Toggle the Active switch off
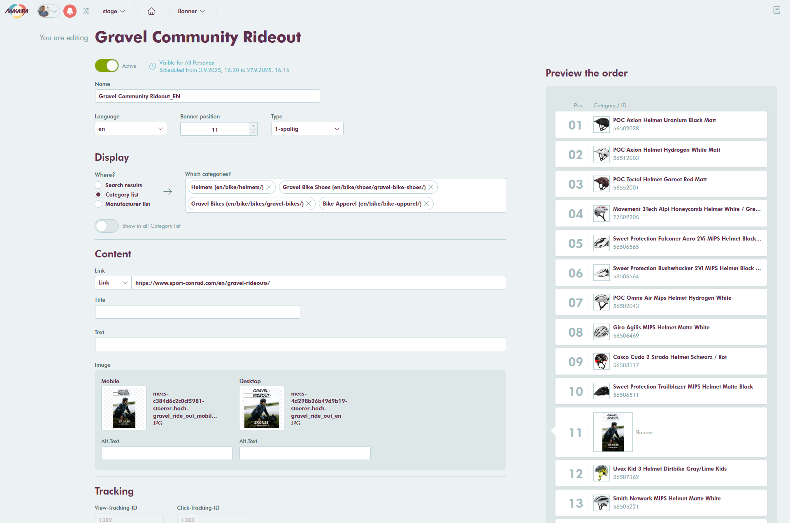The image size is (790, 523). pyautogui.click(x=107, y=66)
